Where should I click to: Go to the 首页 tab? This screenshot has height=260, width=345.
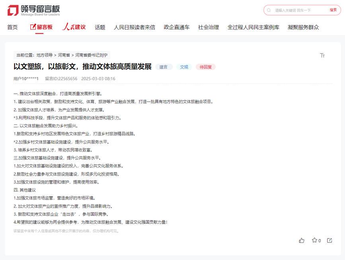tap(12, 27)
